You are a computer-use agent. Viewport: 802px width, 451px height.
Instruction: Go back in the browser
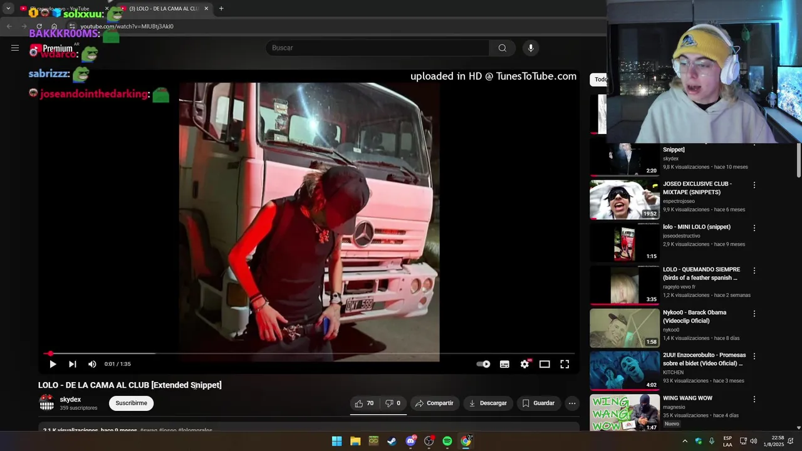click(x=9, y=26)
